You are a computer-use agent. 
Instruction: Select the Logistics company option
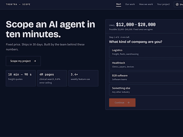coord(146,52)
